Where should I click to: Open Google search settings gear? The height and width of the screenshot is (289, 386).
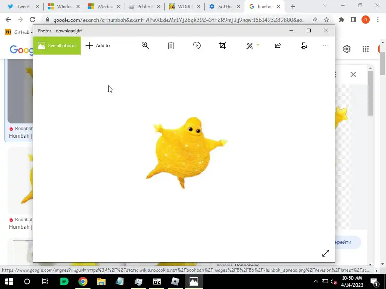tap(347, 49)
